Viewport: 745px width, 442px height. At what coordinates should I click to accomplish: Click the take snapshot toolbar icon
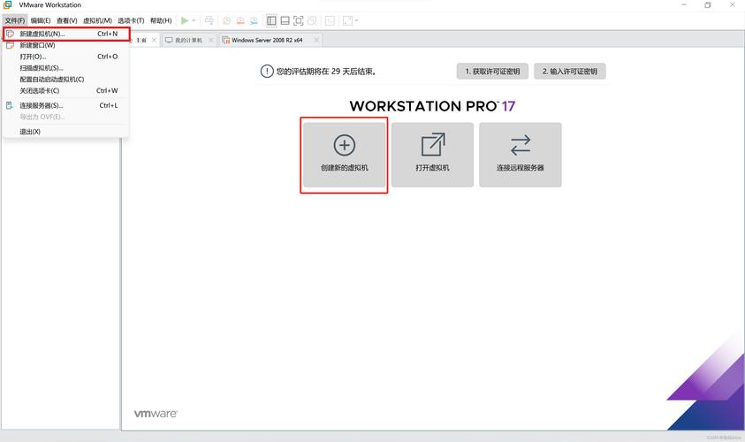click(226, 20)
